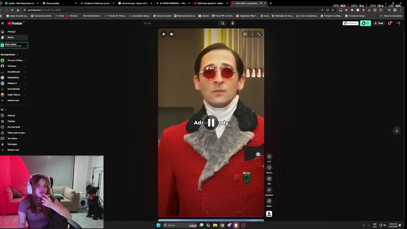407x229 pixels.
Task: Click the taskbar Buscar search box
Action: 180,225
